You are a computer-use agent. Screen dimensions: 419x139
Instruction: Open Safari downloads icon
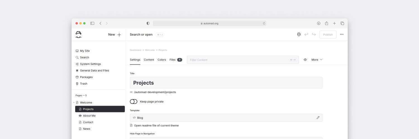319,23
